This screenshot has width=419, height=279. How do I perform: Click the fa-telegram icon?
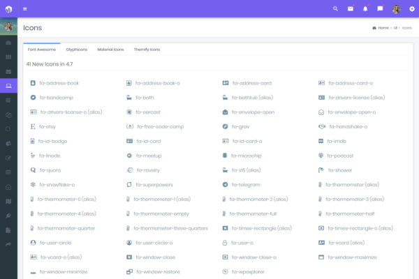click(x=226, y=184)
